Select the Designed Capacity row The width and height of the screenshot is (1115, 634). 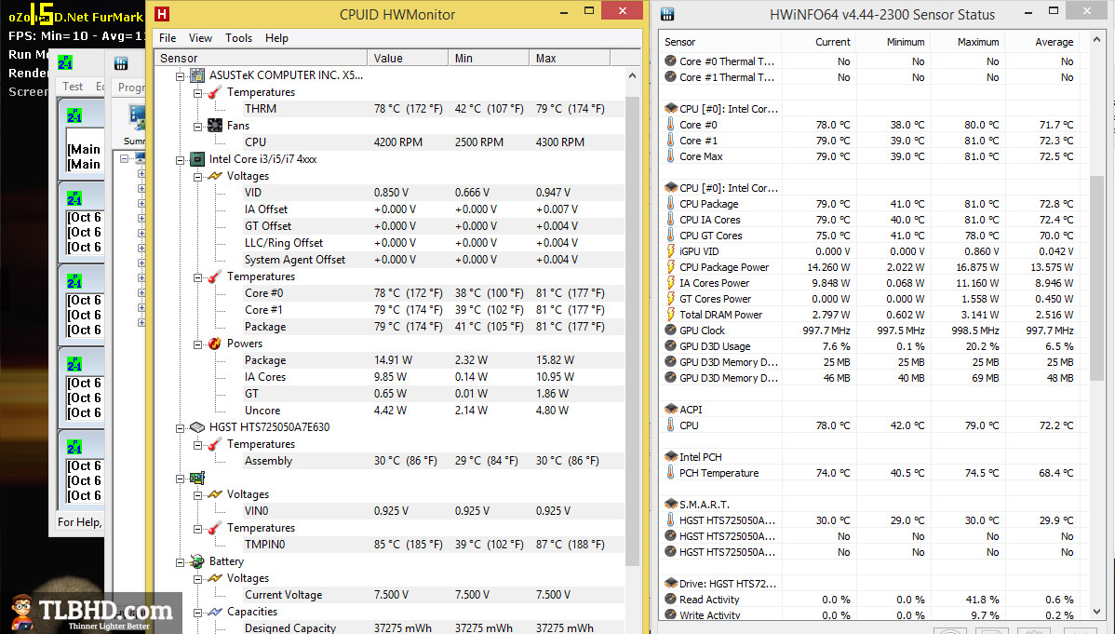pos(434,627)
